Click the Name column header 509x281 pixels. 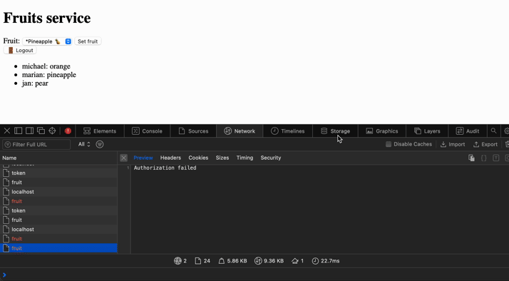[58, 158]
